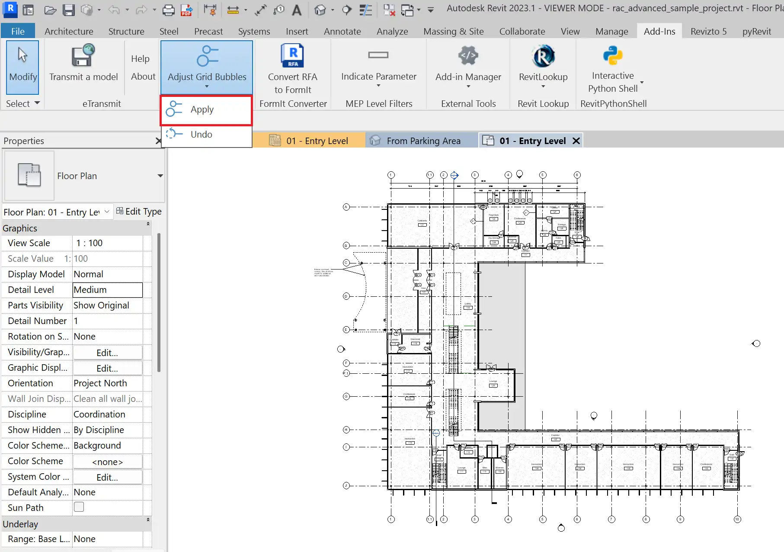Click the eTransmit Help button

pyautogui.click(x=140, y=59)
